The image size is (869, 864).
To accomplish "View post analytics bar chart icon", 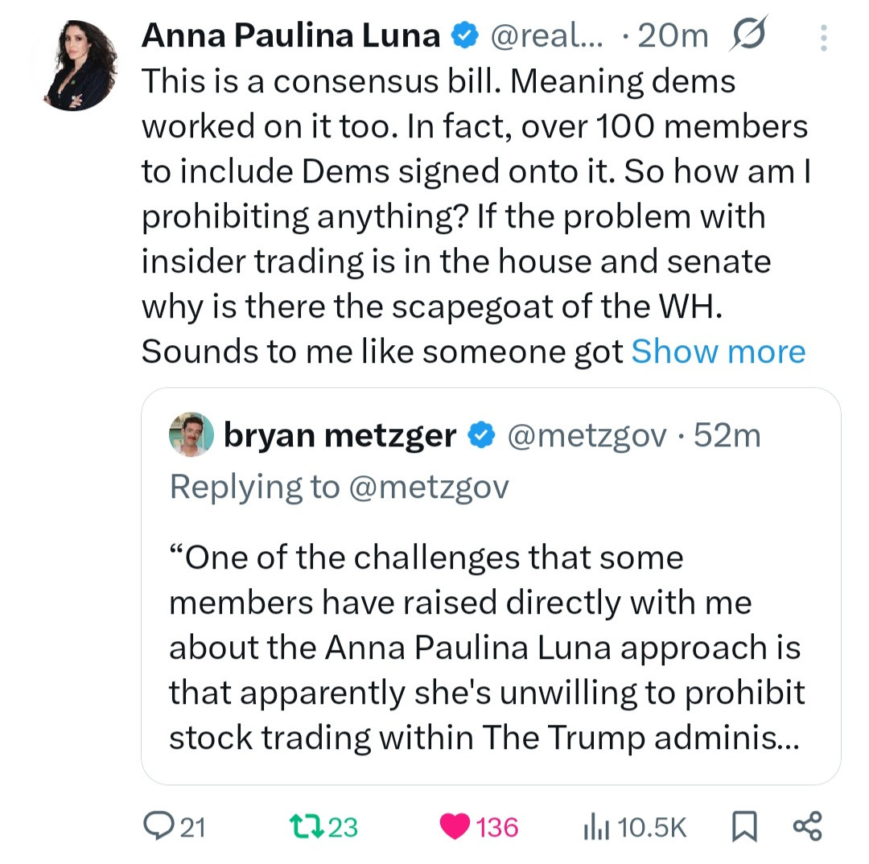I will (x=592, y=826).
